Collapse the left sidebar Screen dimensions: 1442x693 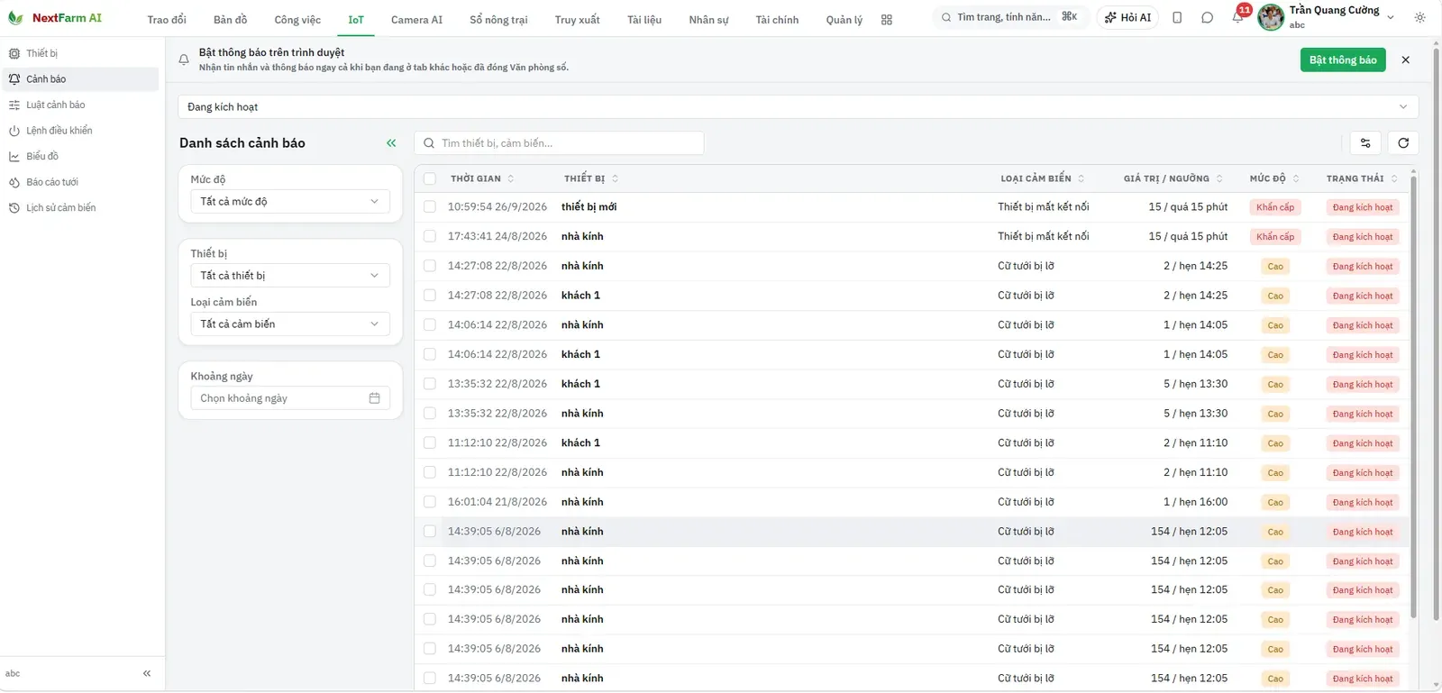click(147, 674)
